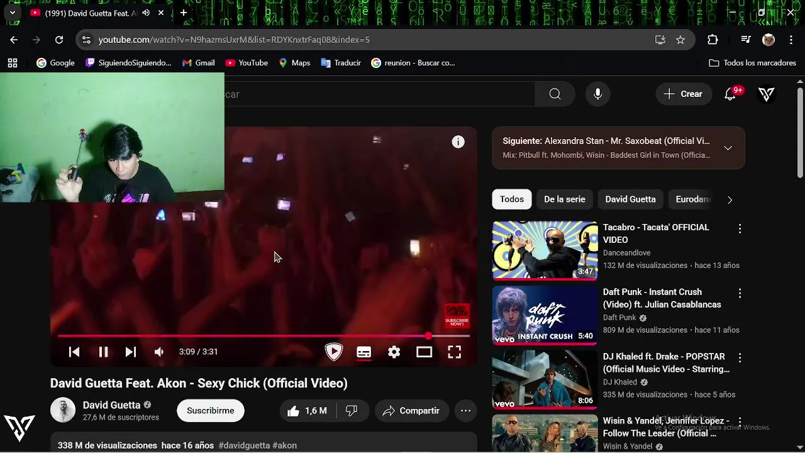Open the Crear menu
805x453 pixels.
pos(683,94)
